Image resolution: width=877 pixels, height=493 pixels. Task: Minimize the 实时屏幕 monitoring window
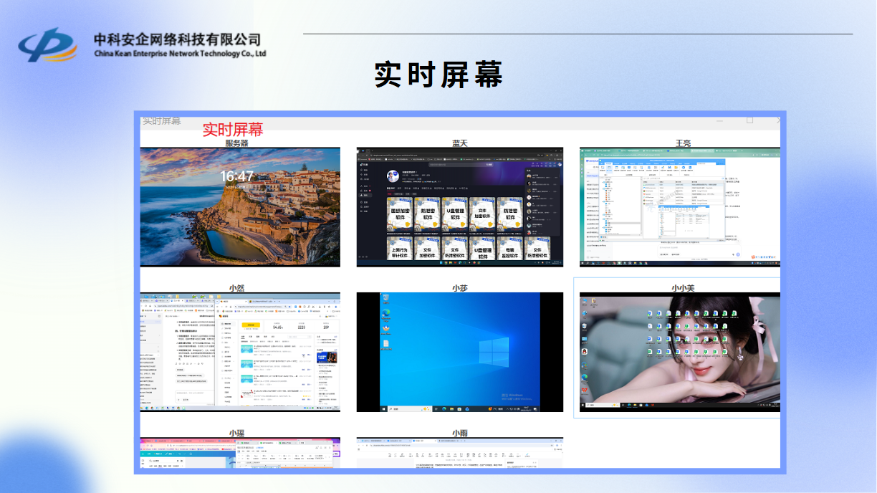coord(719,121)
